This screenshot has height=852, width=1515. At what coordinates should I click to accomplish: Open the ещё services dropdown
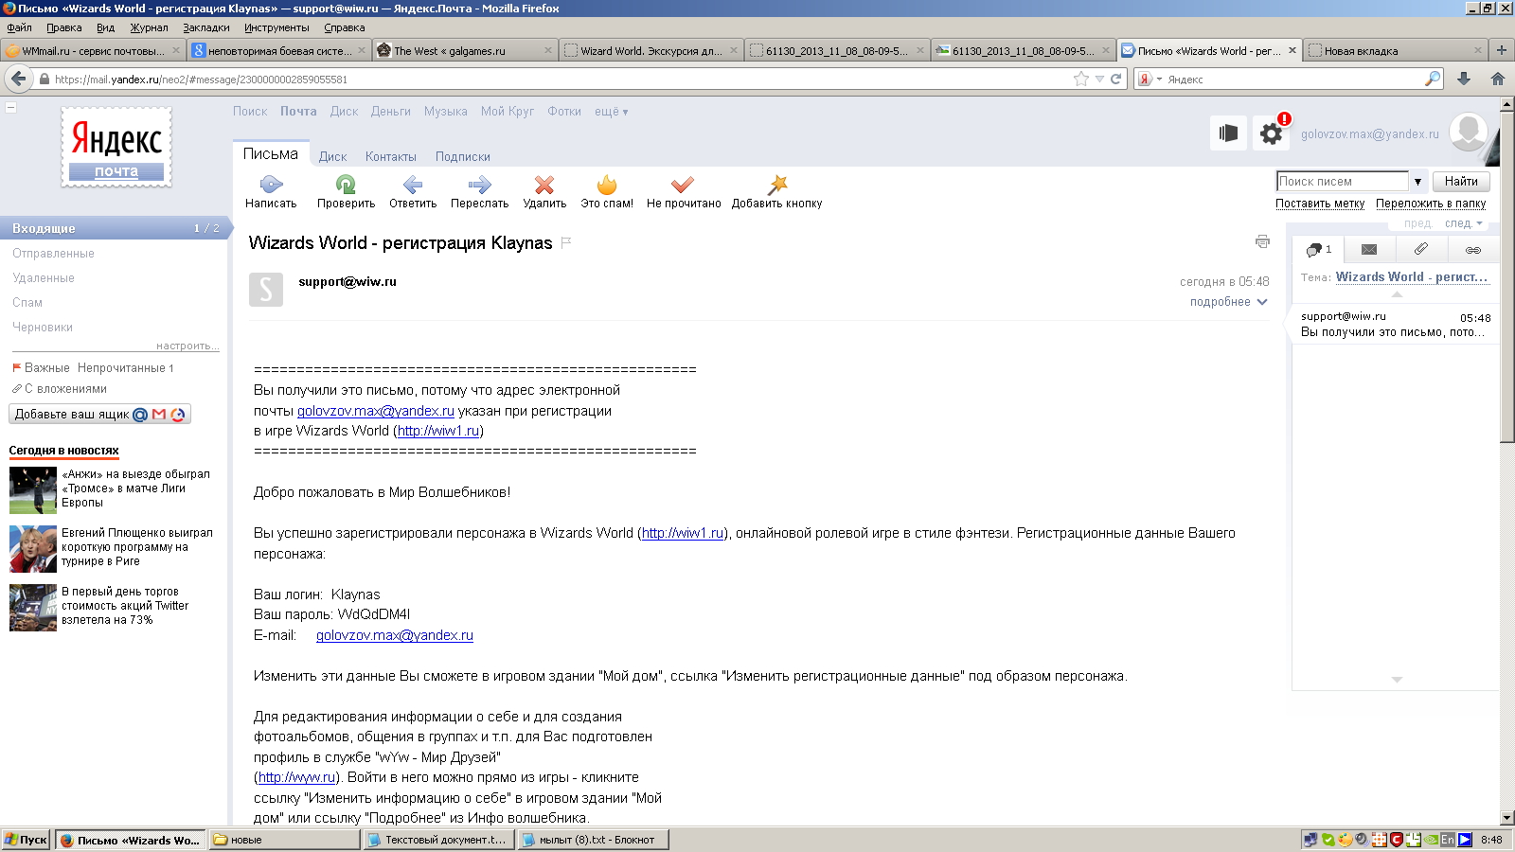click(611, 112)
